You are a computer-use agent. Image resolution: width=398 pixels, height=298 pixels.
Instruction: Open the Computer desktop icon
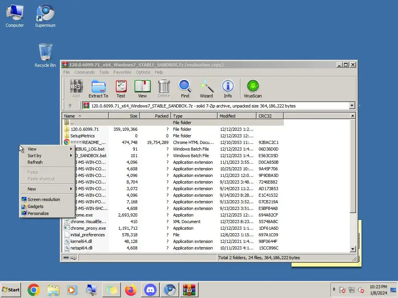(x=14, y=16)
